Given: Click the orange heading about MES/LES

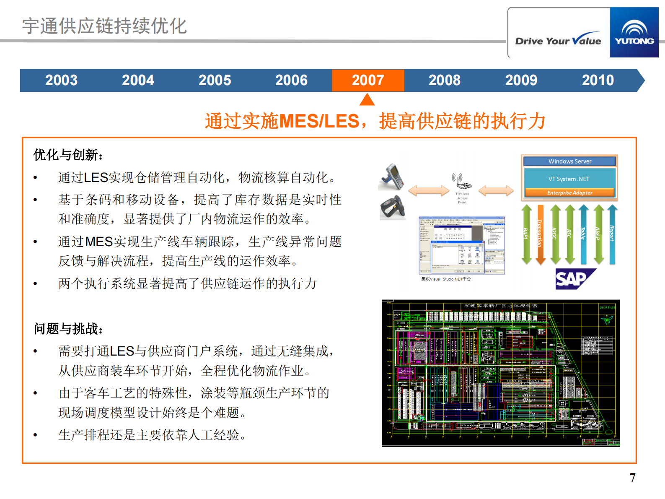Looking at the screenshot, I should click(x=375, y=121).
